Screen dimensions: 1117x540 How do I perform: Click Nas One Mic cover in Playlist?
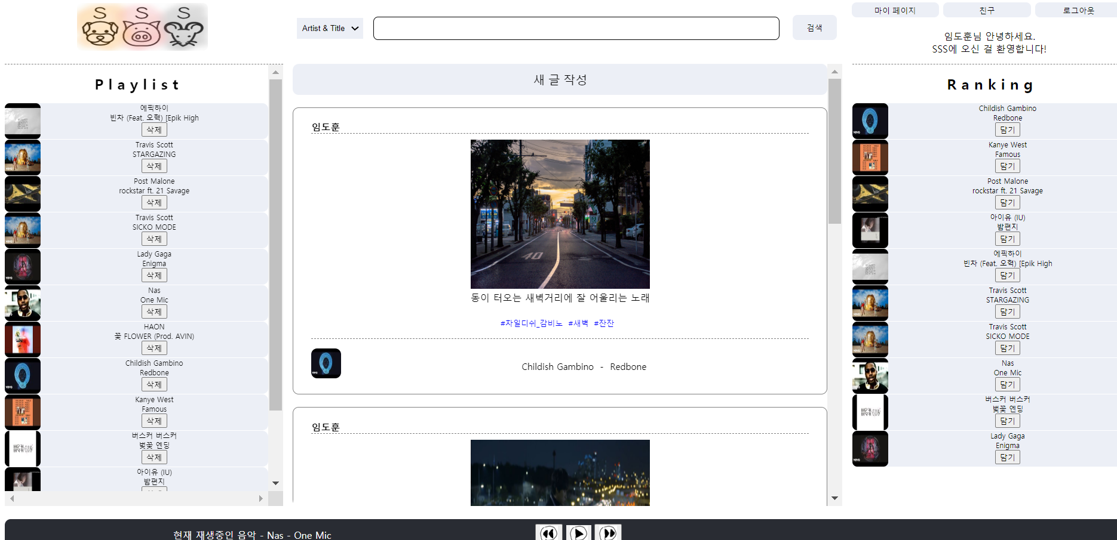tap(23, 303)
